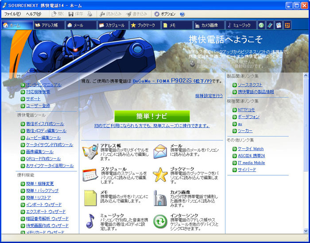The width and height of the screenshot is (310, 243).
Task: Open the ソースネクスト link
Action: pyautogui.click(x=250, y=85)
